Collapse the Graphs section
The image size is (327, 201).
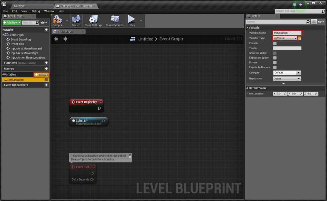(x=3, y=30)
